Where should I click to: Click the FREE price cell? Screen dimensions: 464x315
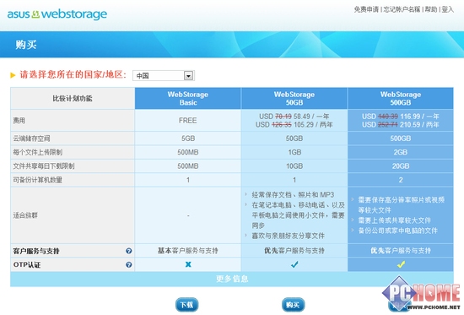187,120
